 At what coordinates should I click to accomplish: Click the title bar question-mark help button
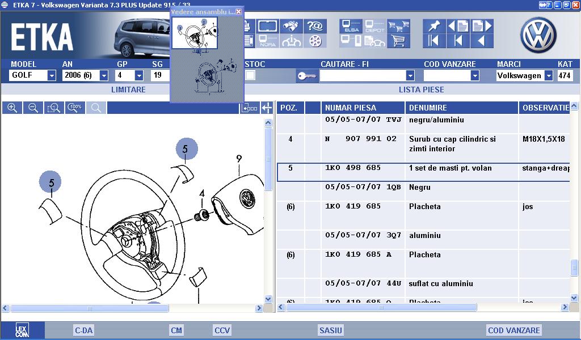tap(549, 5)
